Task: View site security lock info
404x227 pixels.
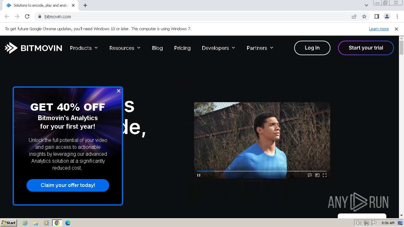Action: click(x=39, y=16)
